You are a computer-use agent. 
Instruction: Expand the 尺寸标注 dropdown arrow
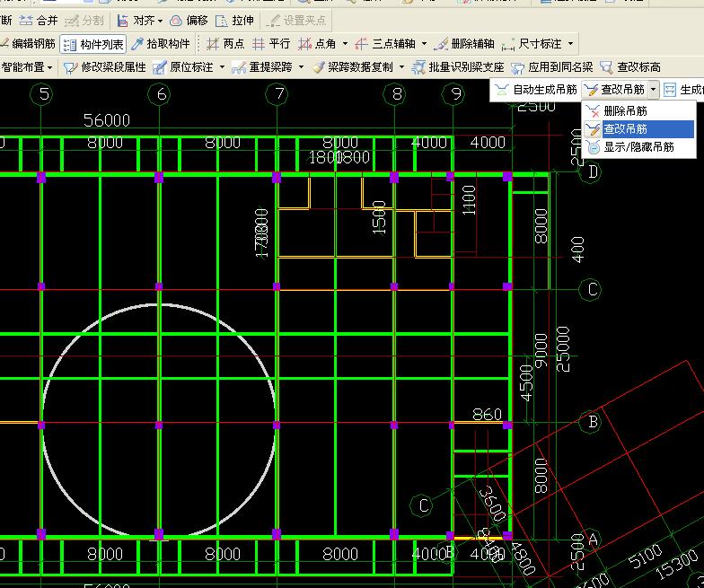[x=570, y=44]
